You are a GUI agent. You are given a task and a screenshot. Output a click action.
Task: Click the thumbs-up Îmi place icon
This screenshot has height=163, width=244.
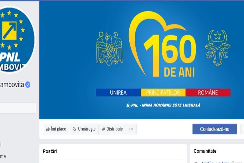pyautogui.click(x=48, y=129)
